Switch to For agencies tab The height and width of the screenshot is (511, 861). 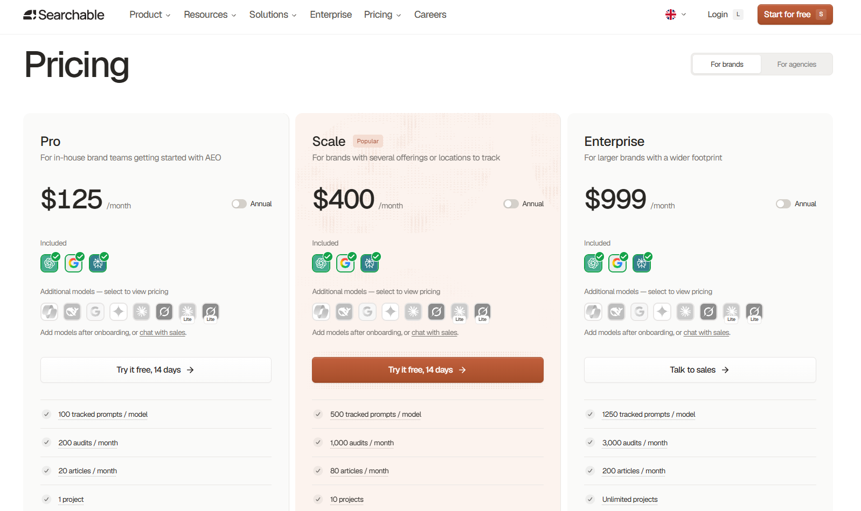point(796,64)
